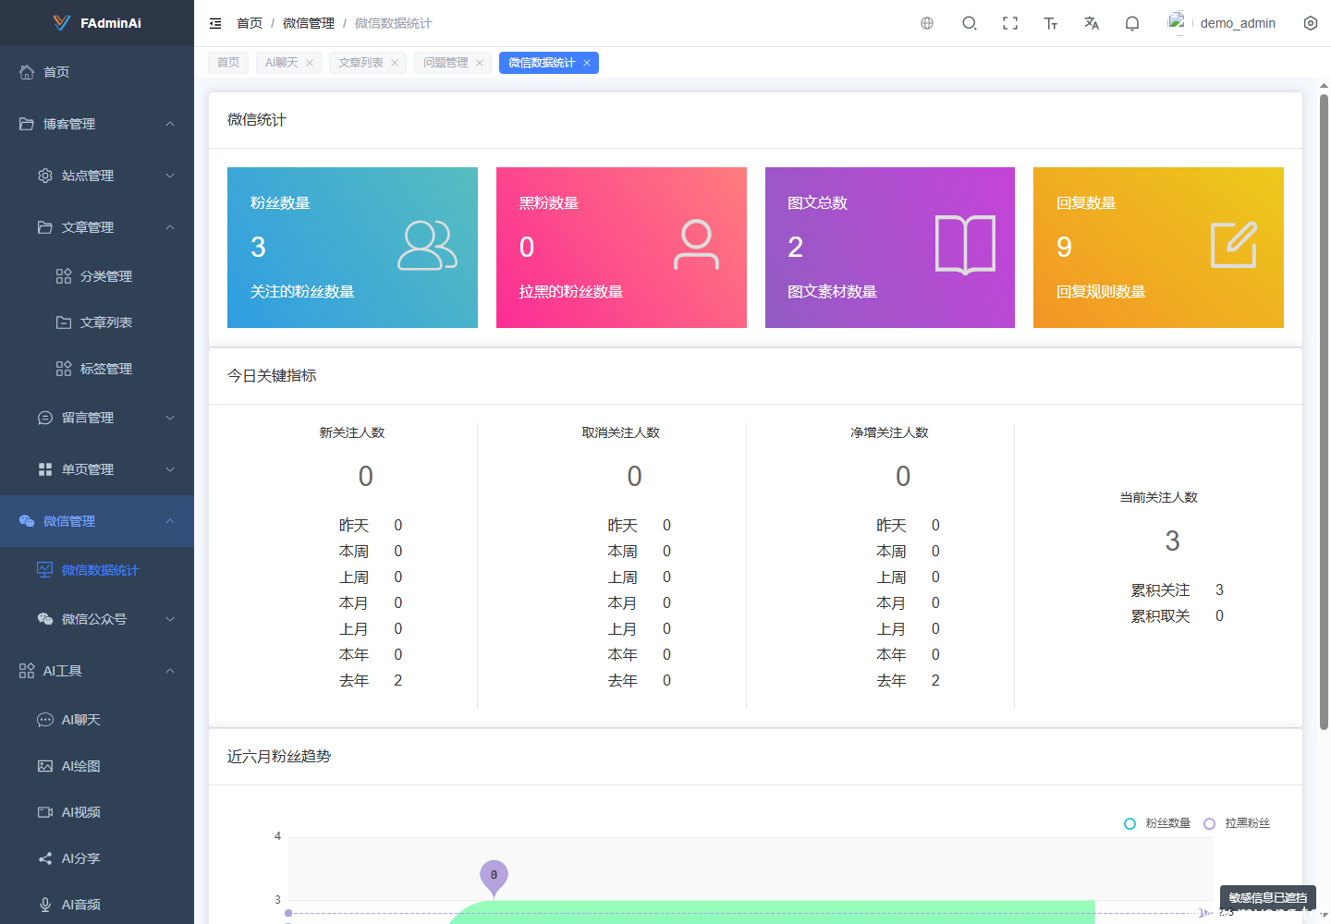Image resolution: width=1331 pixels, height=924 pixels.
Task: Click the globe icon in the header
Action: [x=927, y=23]
